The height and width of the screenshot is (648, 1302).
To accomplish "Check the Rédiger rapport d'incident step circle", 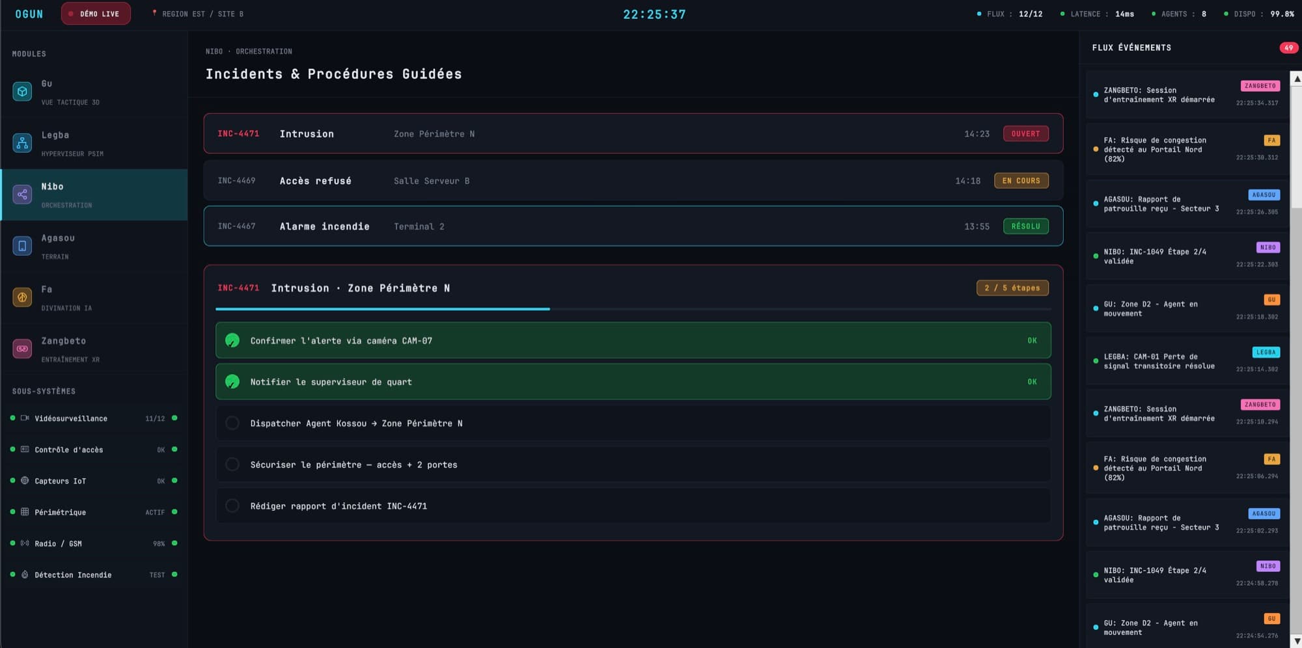I will point(232,506).
